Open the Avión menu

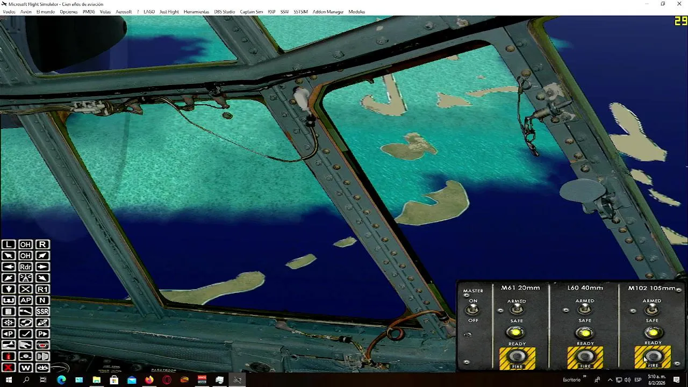(x=26, y=12)
